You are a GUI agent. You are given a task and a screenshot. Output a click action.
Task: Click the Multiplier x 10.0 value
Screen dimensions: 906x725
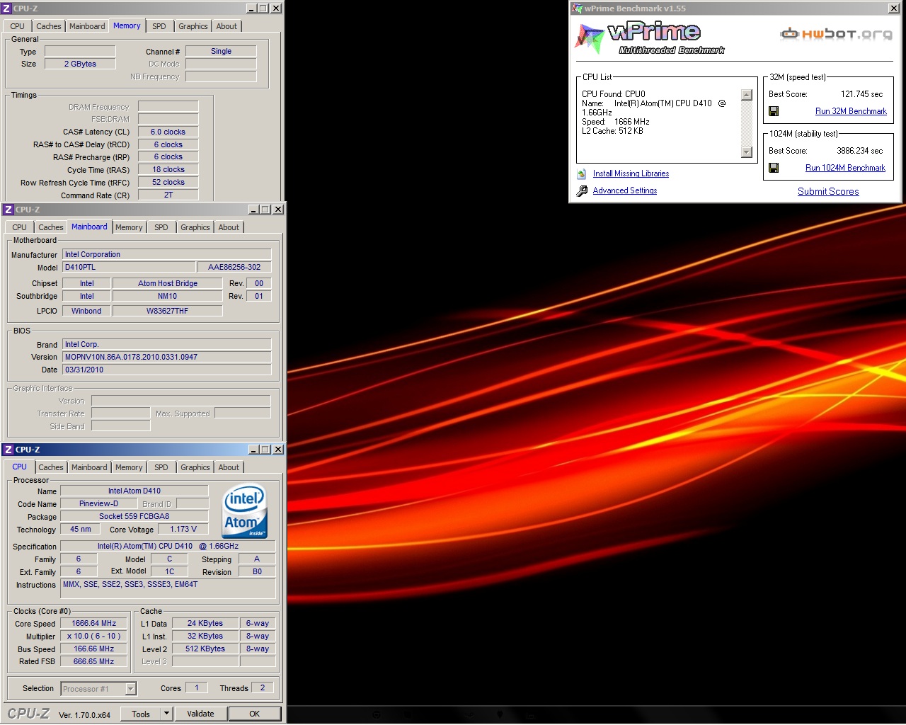[94, 636]
